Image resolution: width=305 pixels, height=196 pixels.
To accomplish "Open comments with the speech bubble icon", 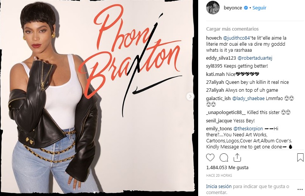I will tap(224, 157).
